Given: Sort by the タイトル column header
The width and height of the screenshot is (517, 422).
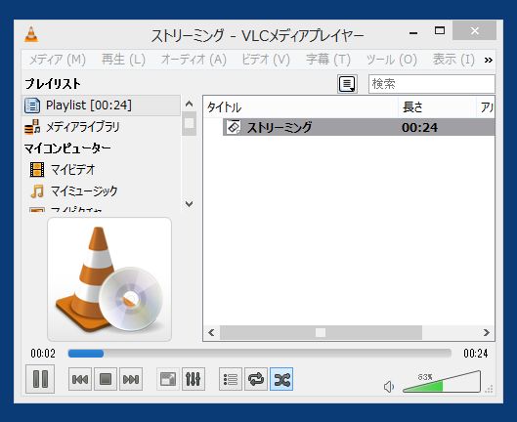Looking at the screenshot, I should click(300, 107).
